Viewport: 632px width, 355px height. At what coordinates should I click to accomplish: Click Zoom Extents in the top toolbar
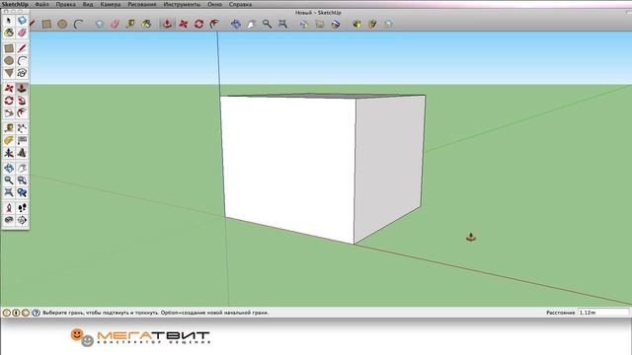coord(282,24)
